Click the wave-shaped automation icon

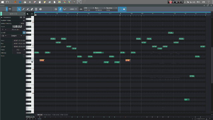(65, 9)
